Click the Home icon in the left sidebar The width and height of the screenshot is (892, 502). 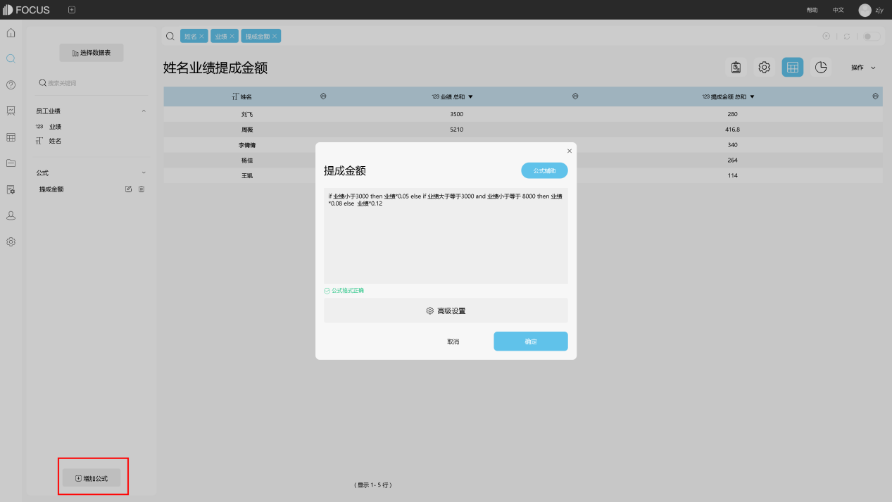[x=11, y=32]
